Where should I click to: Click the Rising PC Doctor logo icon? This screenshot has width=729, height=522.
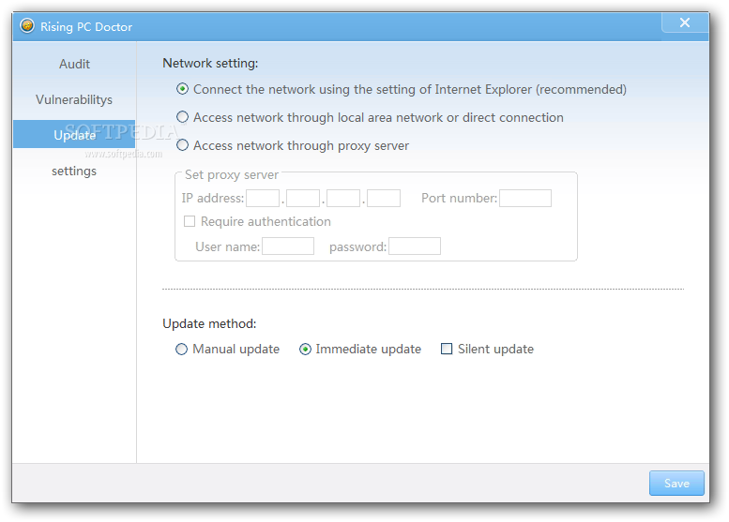[27, 25]
